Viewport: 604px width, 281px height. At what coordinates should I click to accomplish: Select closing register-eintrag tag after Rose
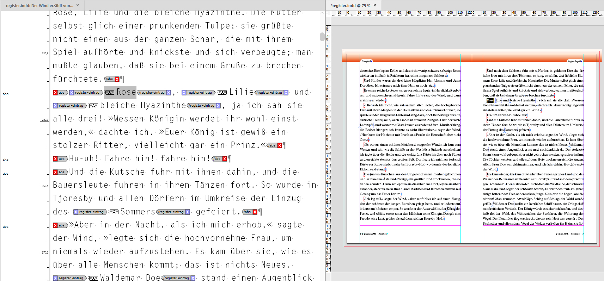pyautogui.click(x=154, y=93)
